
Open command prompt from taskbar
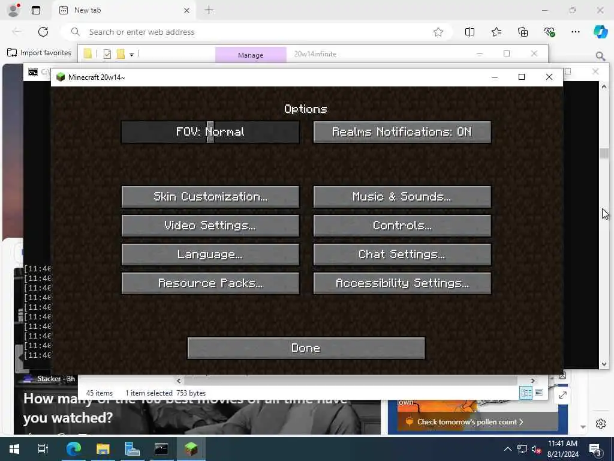coord(161,449)
